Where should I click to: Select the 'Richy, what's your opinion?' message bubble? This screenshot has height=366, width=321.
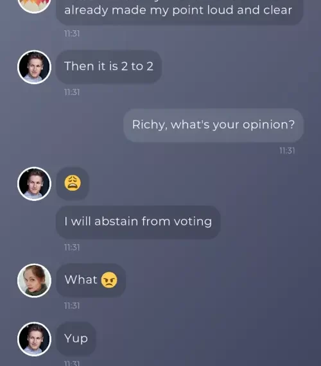click(213, 125)
